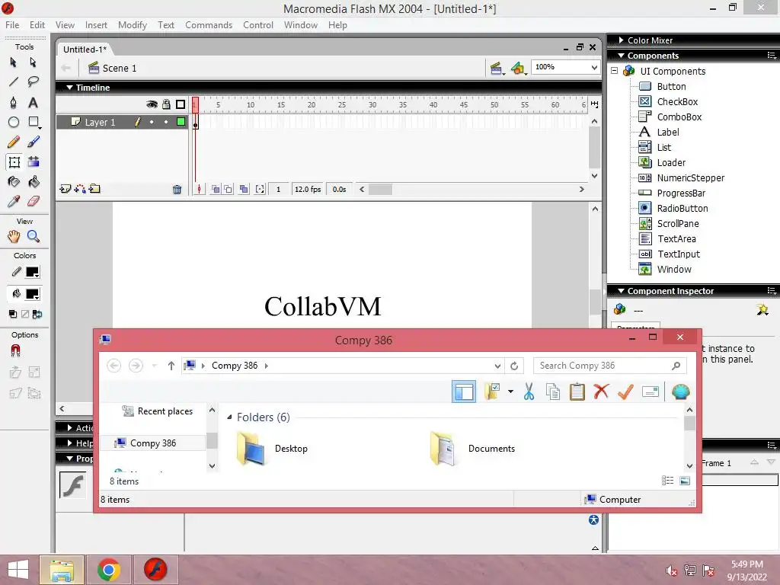The width and height of the screenshot is (780, 585).
Task: Select the Line tool
Action: pyautogui.click(x=14, y=82)
